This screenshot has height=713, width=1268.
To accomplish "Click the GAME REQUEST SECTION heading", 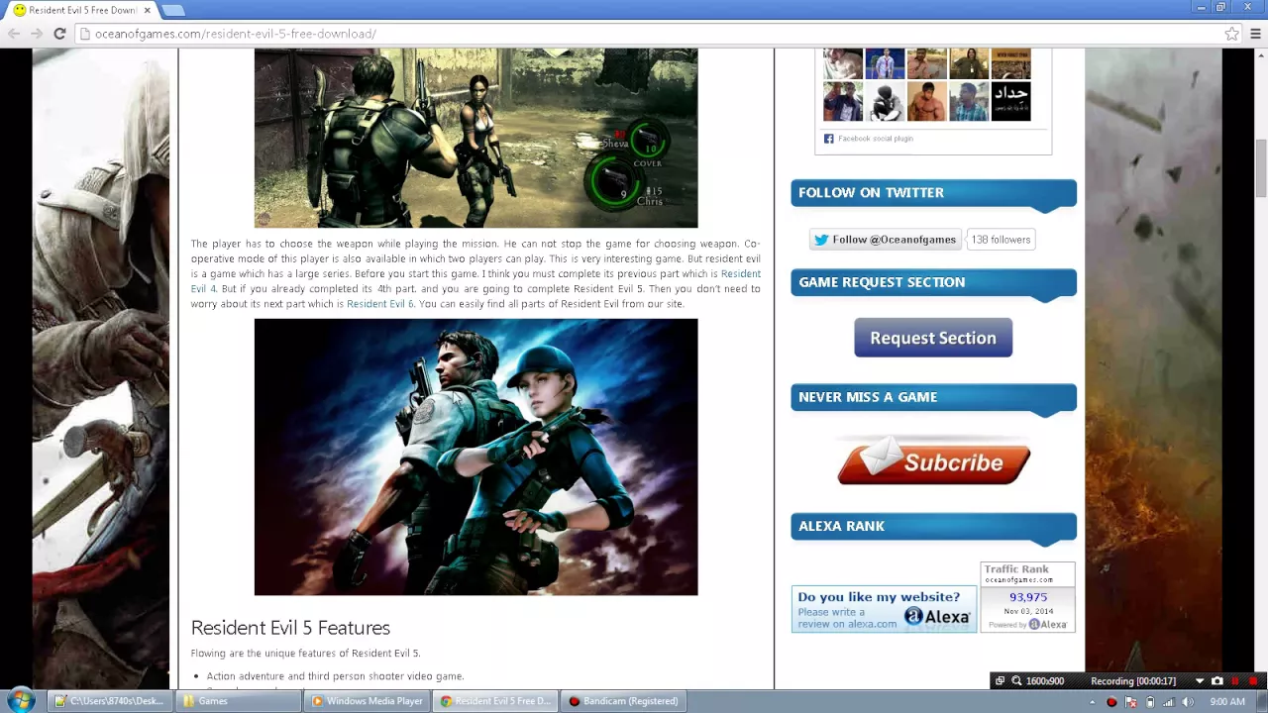I will tap(882, 282).
